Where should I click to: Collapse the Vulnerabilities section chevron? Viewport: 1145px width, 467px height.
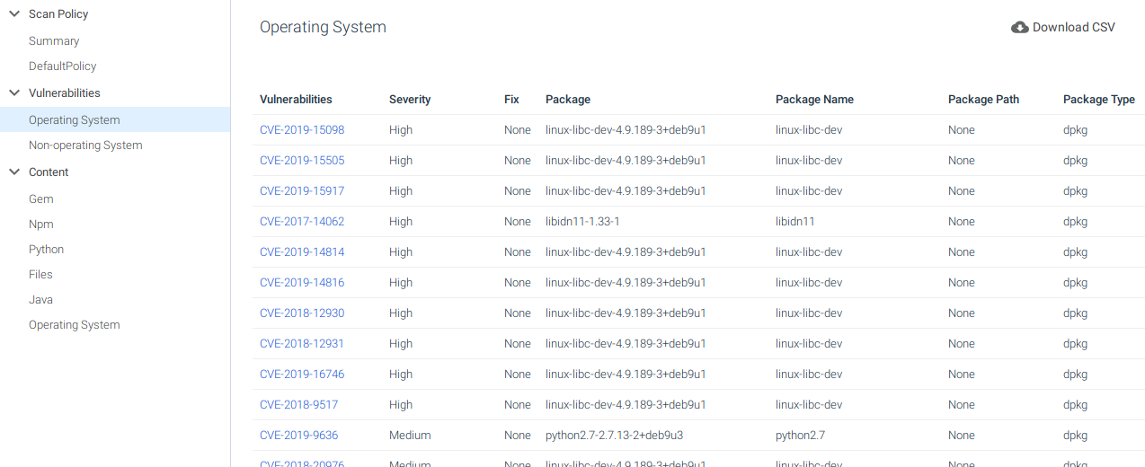coord(14,93)
